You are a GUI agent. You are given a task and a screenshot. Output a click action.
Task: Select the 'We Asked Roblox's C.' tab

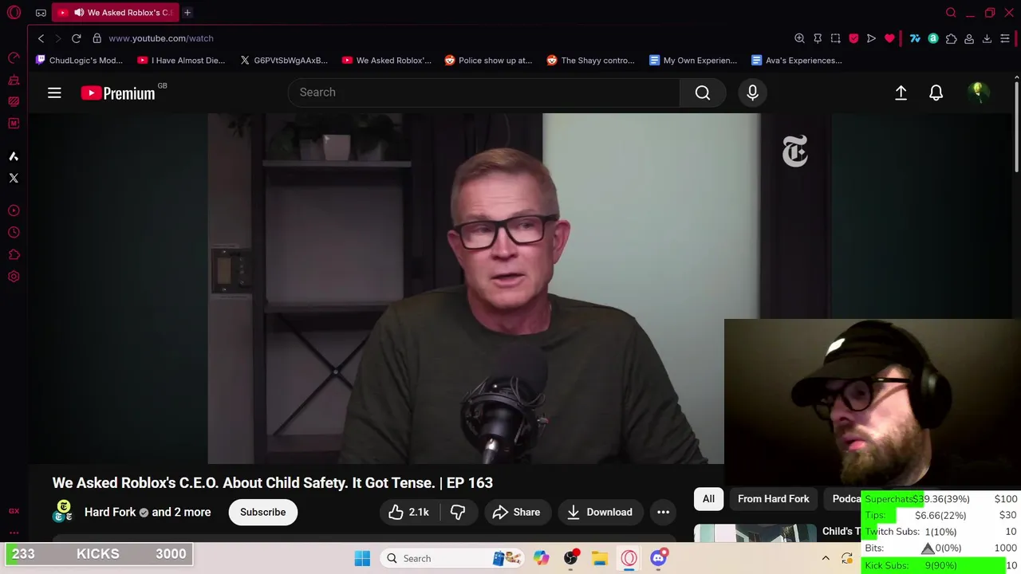[x=116, y=13]
